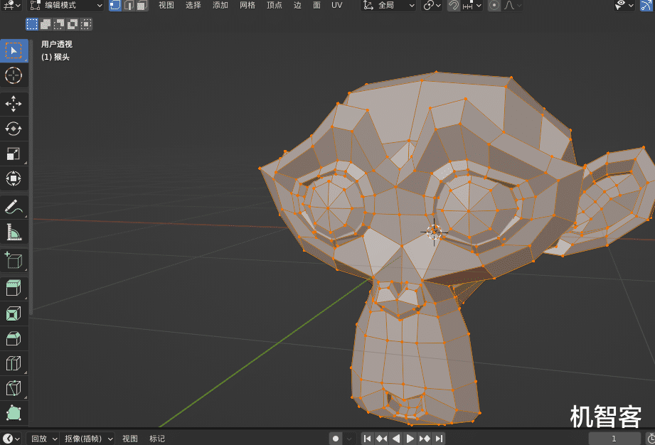Image resolution: width=655 pixels, height=445 pixels.
Task: Open the 网格 menu
Action: click(247, 6)
